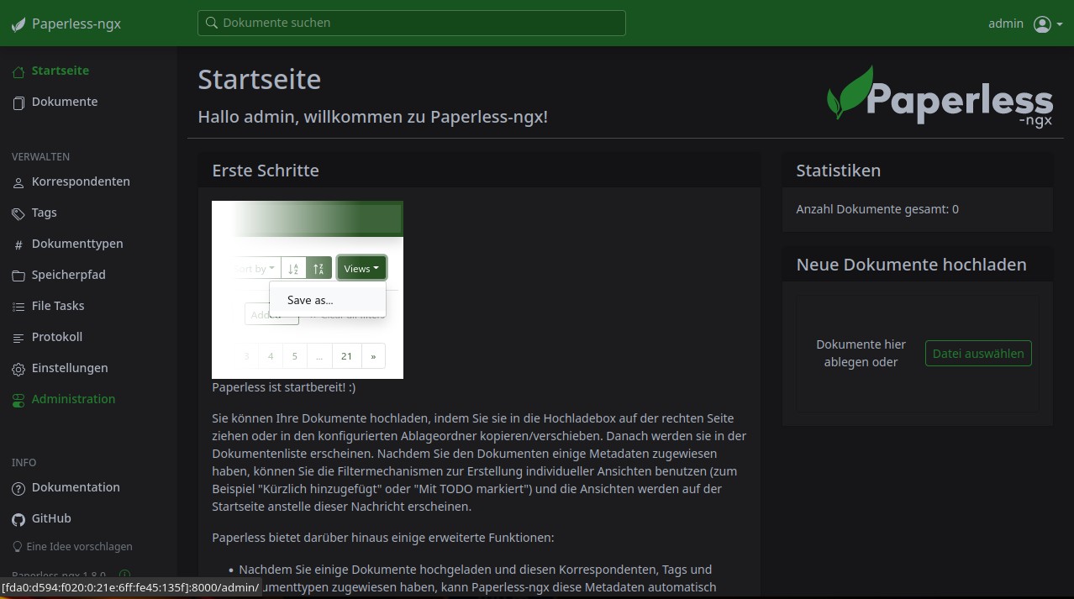Open the Startseite sidebar link
This screenshot has width=1074, height=599.
click(x=61, y=71)
